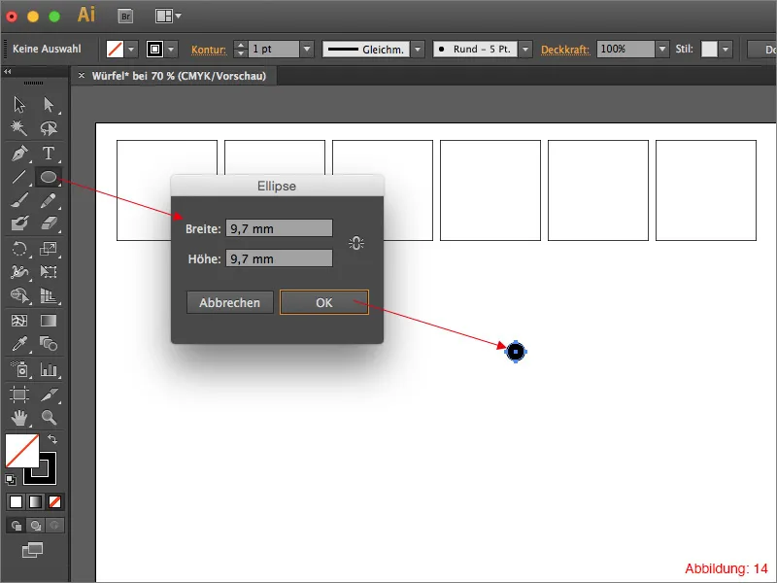This screenshot has width=777, height=583.
Task: Toggle constrain width and height proportions
Action: coord(355,244)
